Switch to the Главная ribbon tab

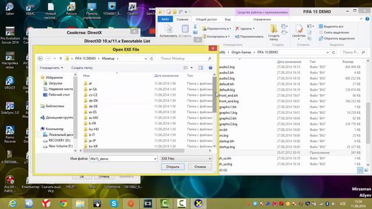point(183,19)
